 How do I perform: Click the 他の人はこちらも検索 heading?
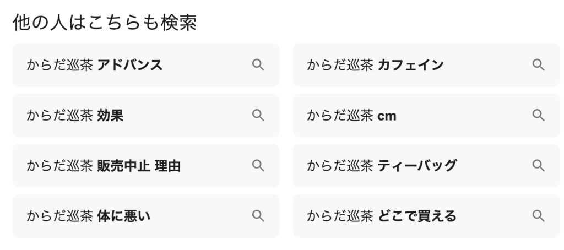click(x=104, y=24)
